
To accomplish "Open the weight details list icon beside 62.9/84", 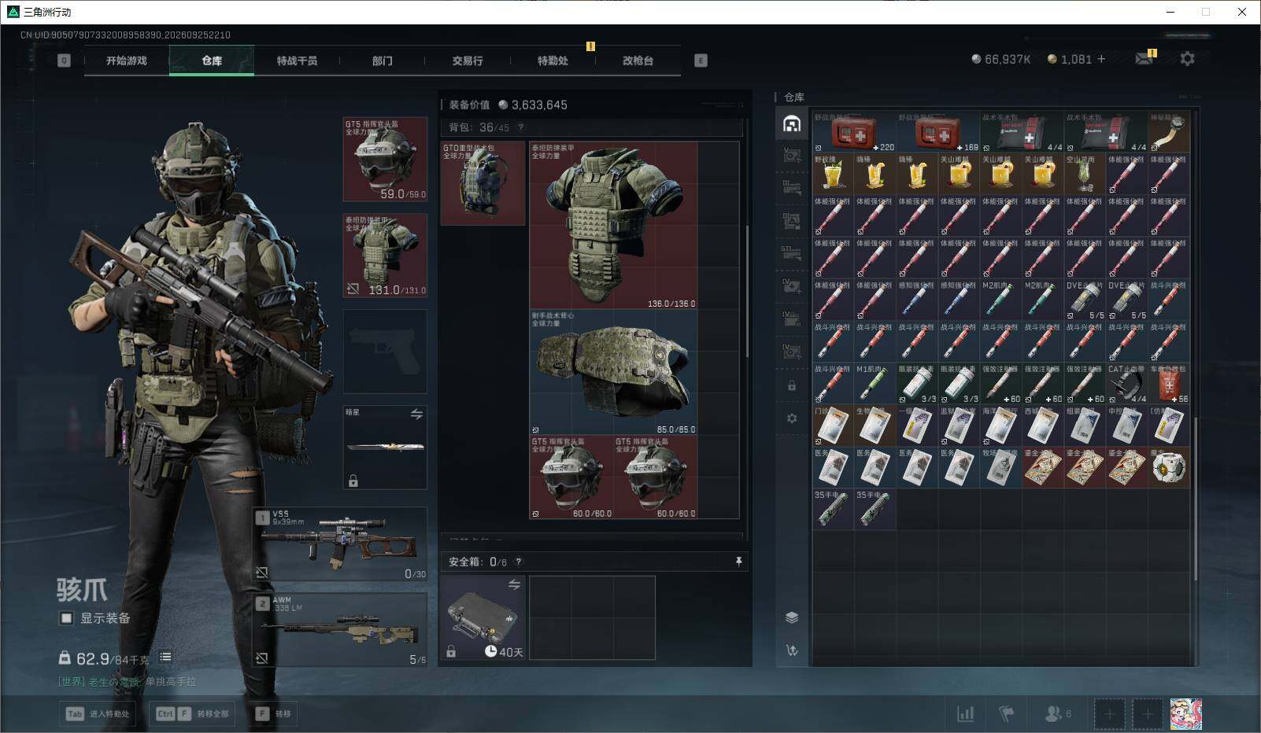I will pos(165,657).
